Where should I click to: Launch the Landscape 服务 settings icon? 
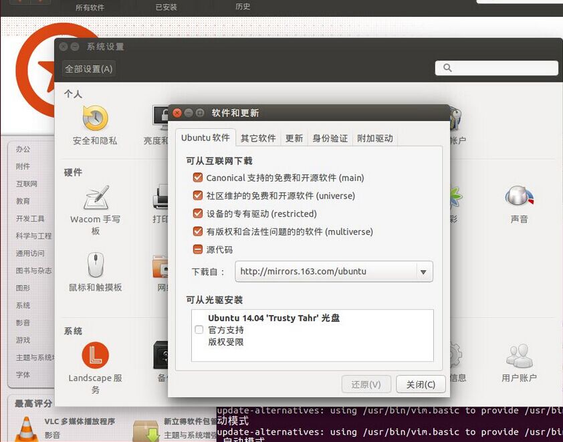95,355
